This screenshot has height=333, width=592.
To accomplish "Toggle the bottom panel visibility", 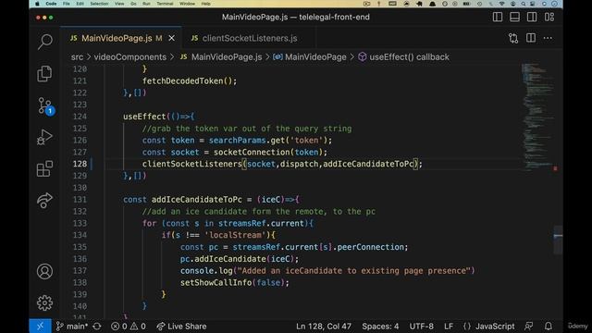I will 514,17.
